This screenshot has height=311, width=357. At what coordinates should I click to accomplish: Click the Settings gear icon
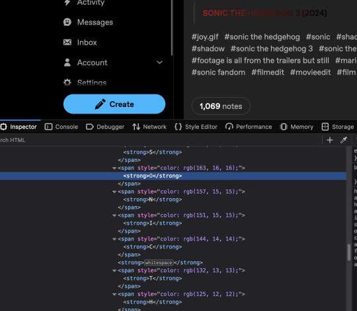point(67,83)
